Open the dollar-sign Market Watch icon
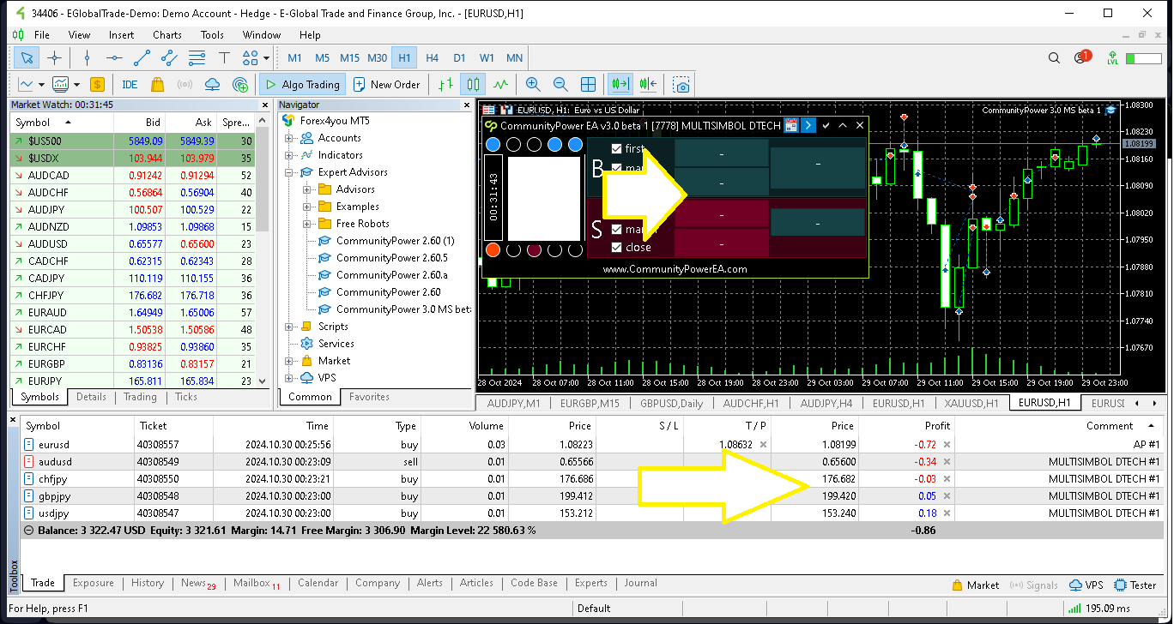Image resolution: width=1174 pixels, height=624 pixels. coord(97,85)
